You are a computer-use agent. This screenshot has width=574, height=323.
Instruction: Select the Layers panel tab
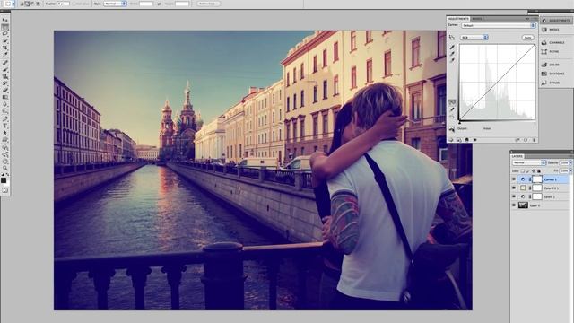(x=517, y=156)
